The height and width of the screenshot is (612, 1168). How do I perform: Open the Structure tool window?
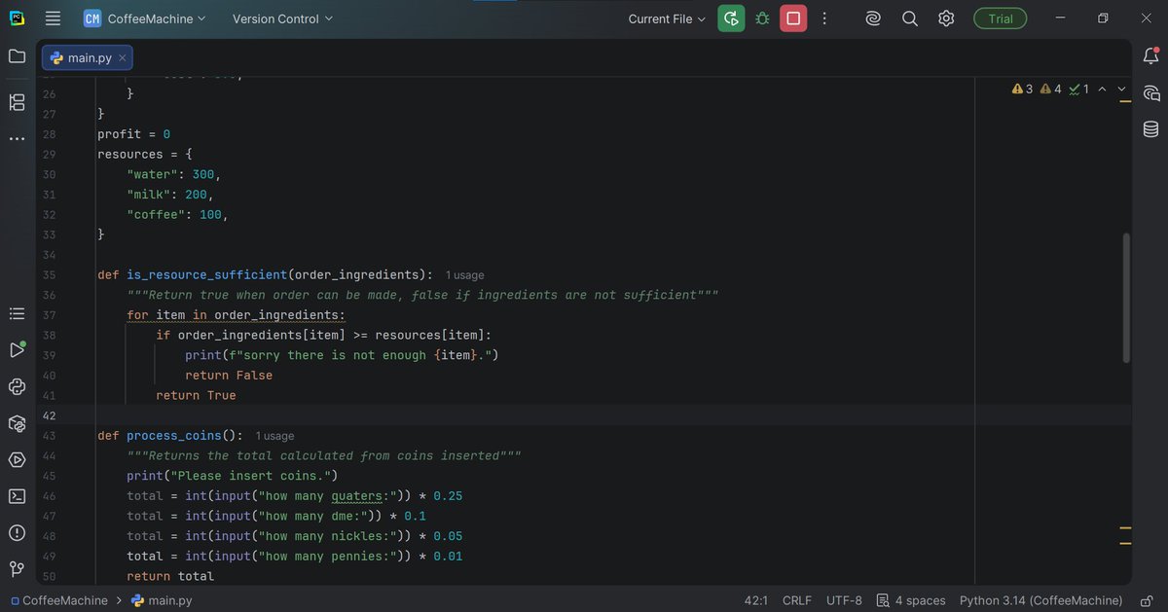(17, 102)
